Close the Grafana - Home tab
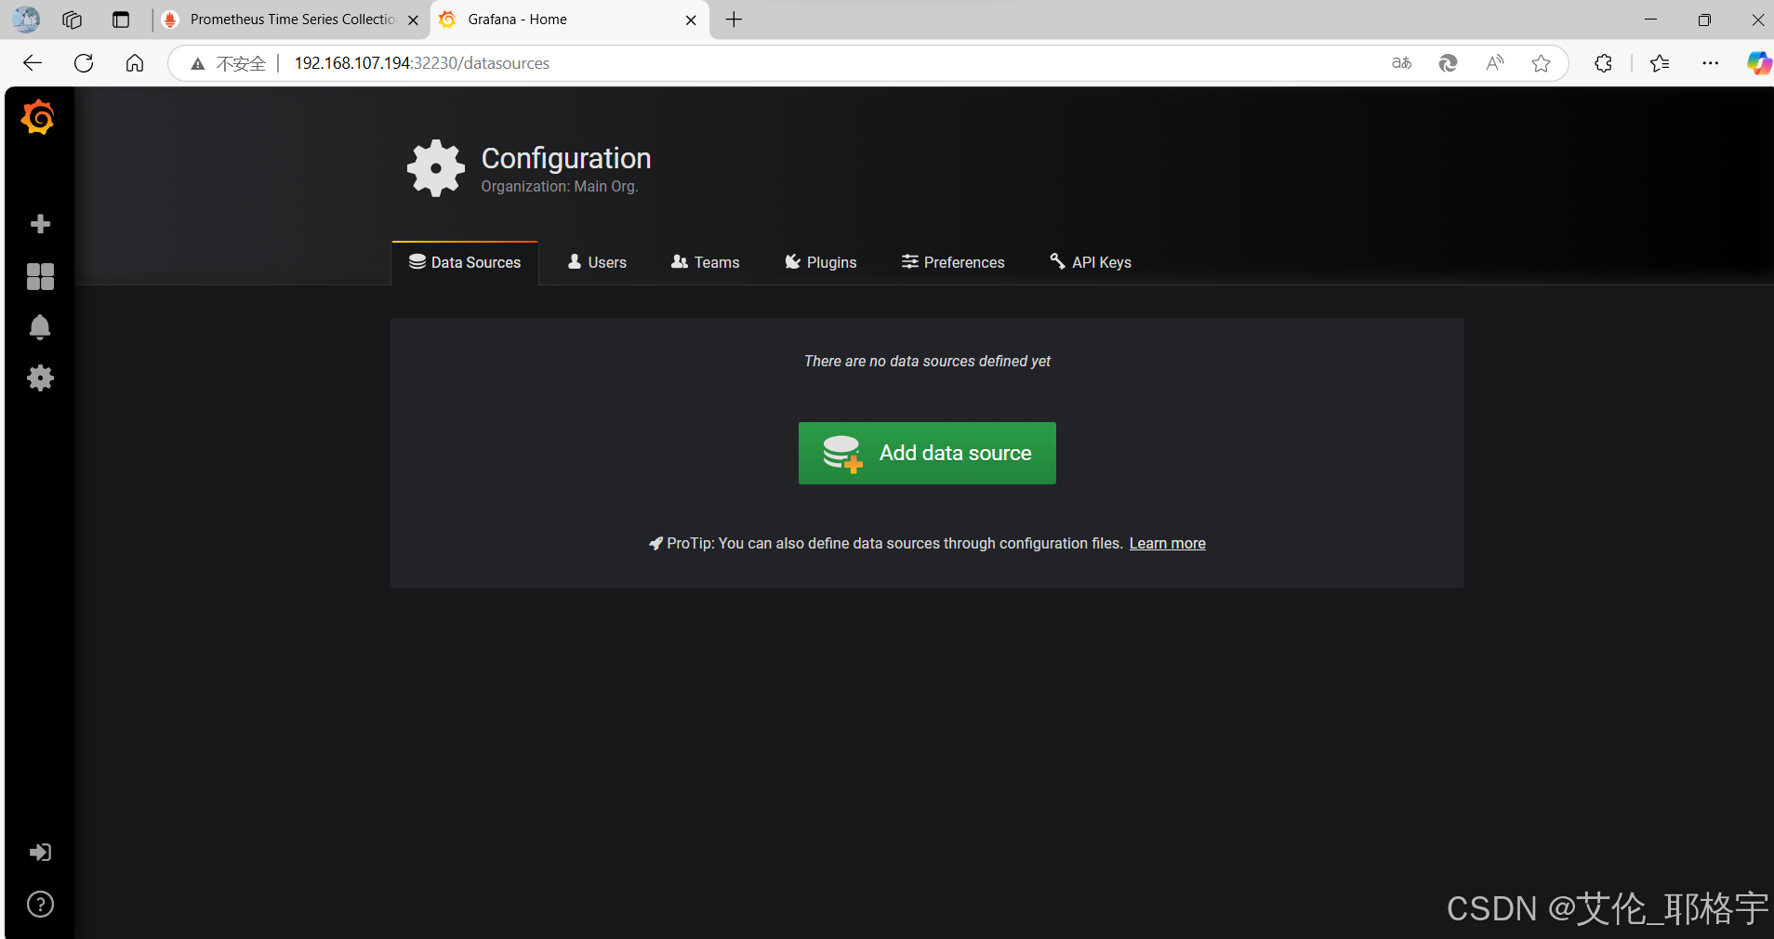This screenshot has height=939, width=1774. click(691, 20)
